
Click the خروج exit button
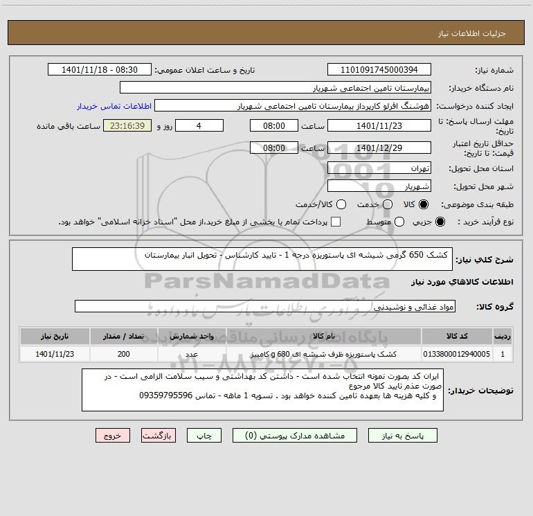[113, 436]
